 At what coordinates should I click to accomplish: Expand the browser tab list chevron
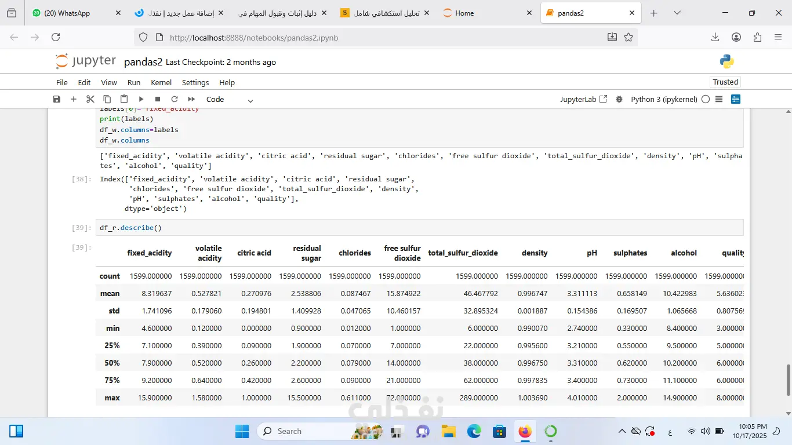tap(677, 13)
